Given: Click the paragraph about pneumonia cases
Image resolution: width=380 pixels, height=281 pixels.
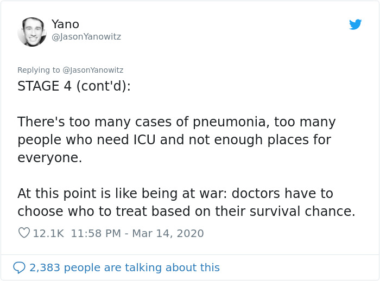Looking at the screenshot, I should click(x=176, y=140).
